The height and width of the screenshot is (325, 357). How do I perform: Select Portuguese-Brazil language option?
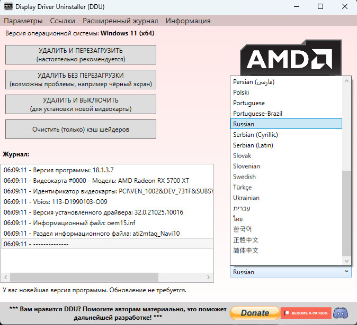pos(258,113)
